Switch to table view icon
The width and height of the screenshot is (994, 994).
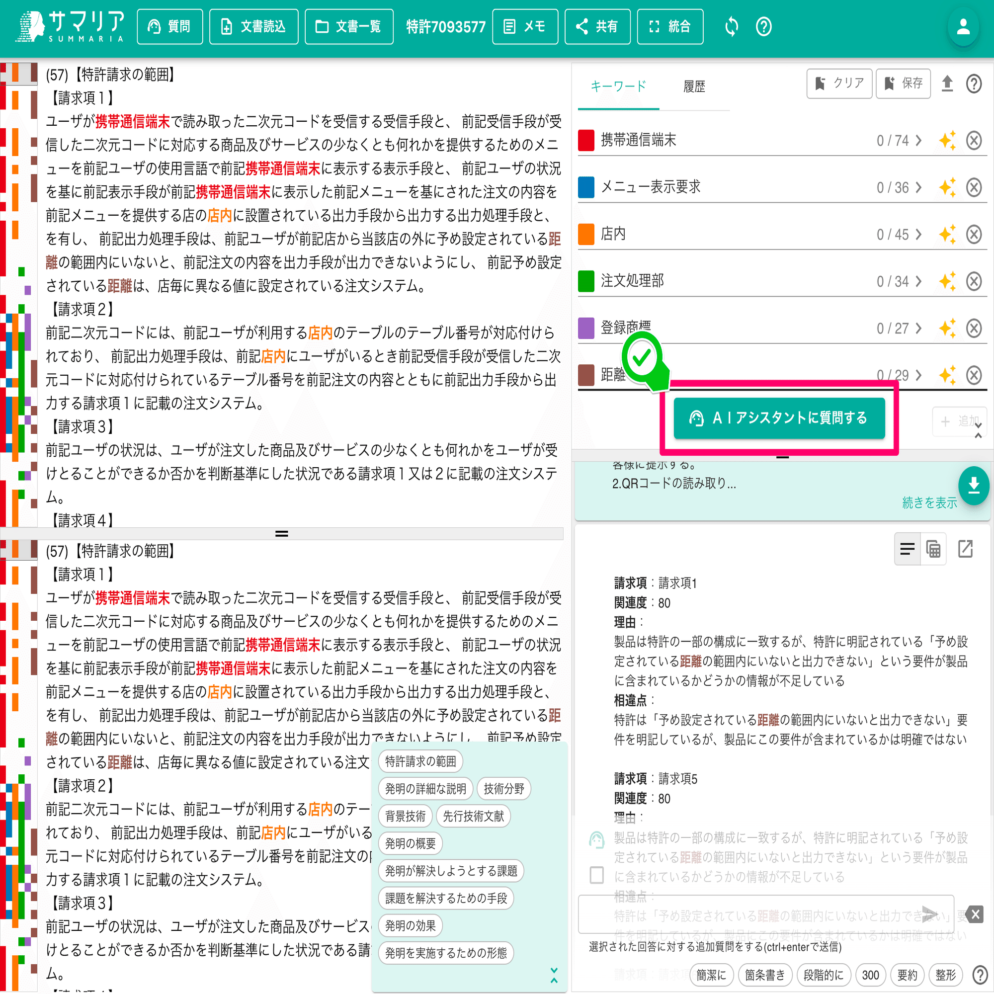point(933,549)
